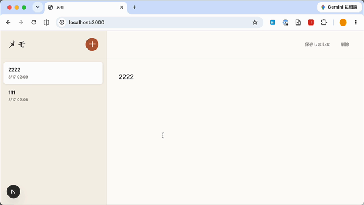Open the red alert extension icon
Image resolution: width=364 pixels, height=205 pixels.
click(311, 23)
